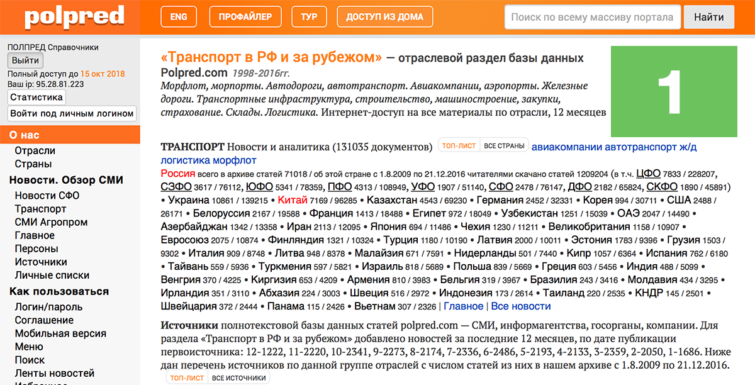Click the polpred logo
The height and width of the screenshot is (385, 755).
point(75,16)
